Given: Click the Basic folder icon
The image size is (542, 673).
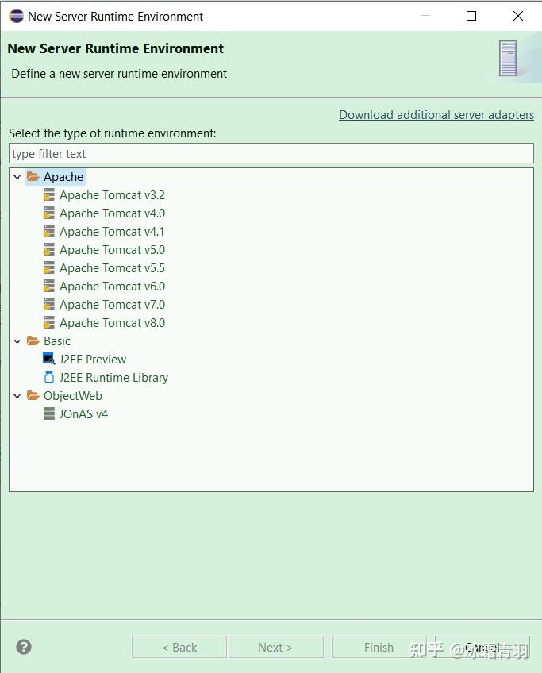Looking at the screenshot, I should pos(33,340).
